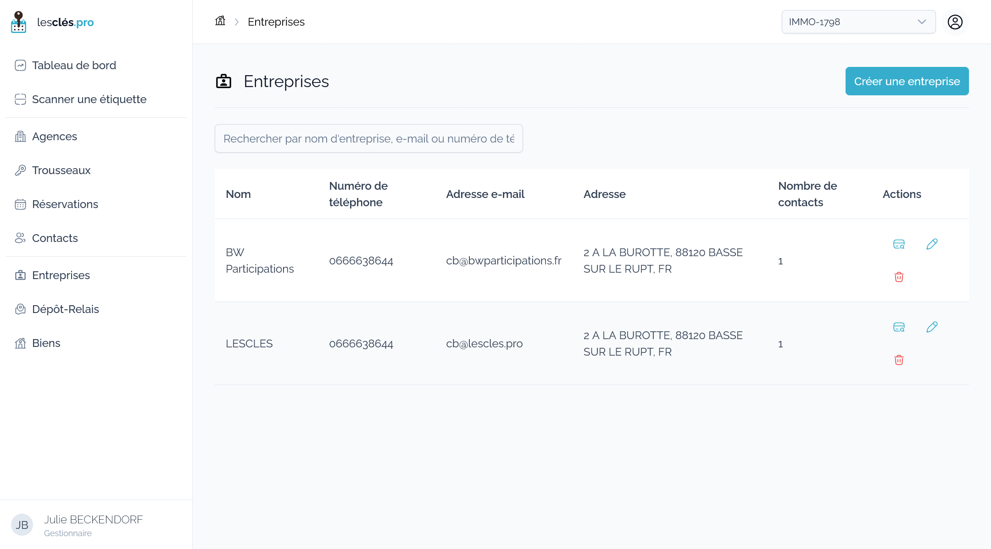Edit LESCLES with pencil icon
The height and width of the screenshot is (549, 991).
(x=932, y=327)
